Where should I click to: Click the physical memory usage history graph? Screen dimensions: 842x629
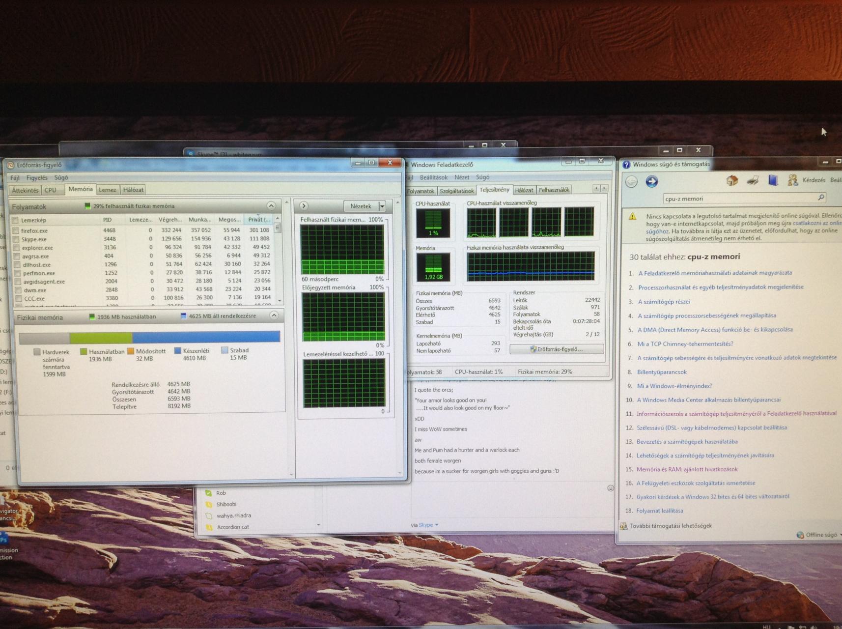[531, 266]
